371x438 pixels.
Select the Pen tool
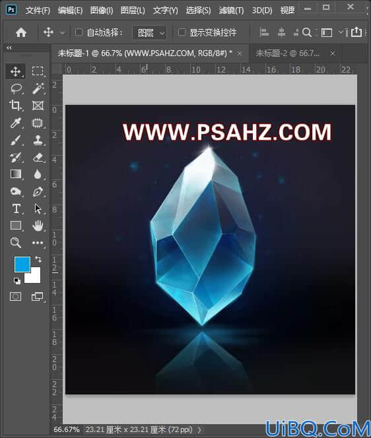[38, 191]
